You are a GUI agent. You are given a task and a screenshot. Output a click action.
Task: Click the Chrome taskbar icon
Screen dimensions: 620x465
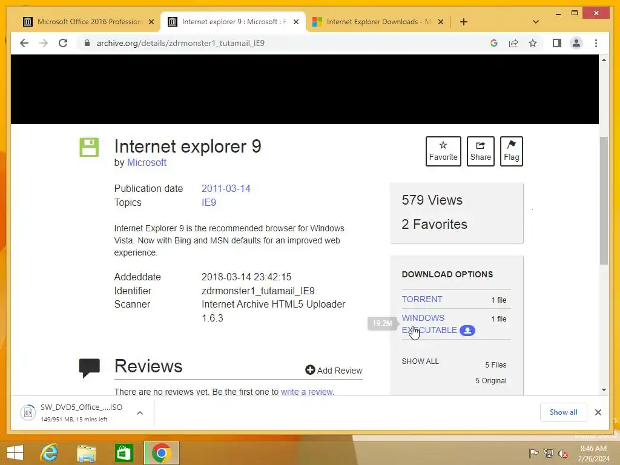(161, 453)
